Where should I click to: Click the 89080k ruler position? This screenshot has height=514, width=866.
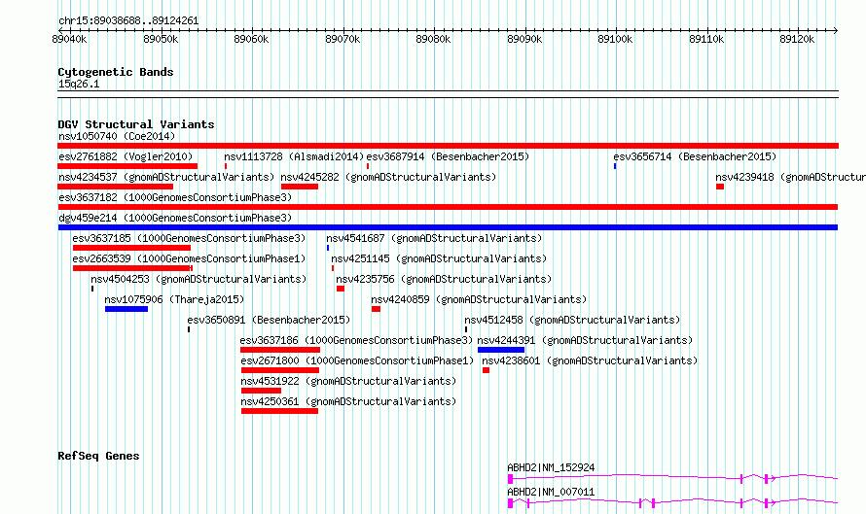[x=434, y=39]
